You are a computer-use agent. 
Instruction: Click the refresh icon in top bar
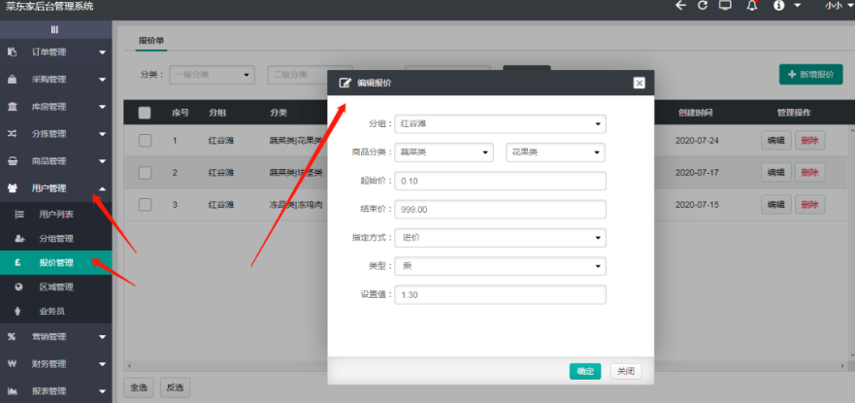pyautogui.click(x=703, y=6)
